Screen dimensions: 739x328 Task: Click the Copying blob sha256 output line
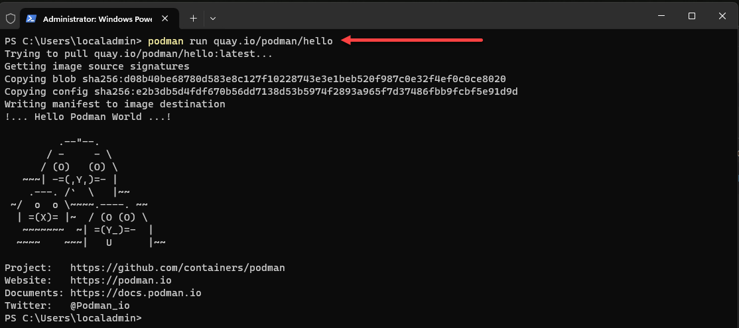tap(255, 79)
